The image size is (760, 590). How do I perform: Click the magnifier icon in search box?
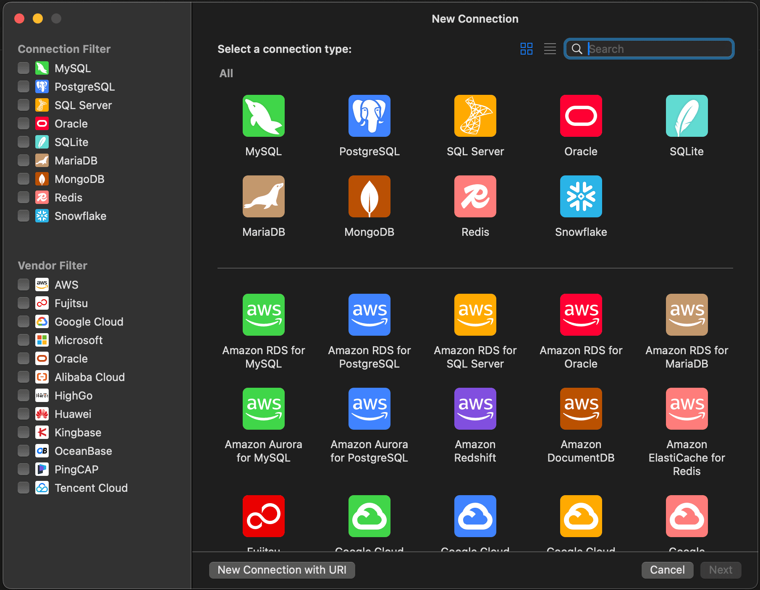tap(577, 49)
